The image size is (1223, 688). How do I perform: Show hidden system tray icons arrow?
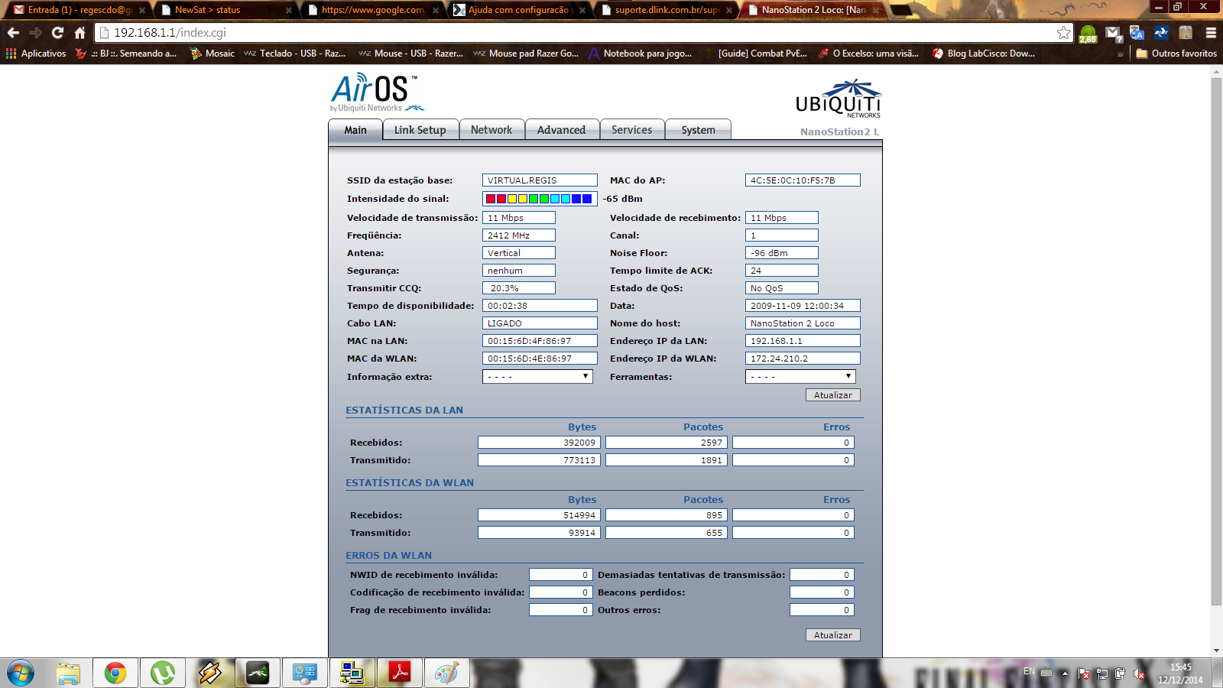coord(1064,673)
